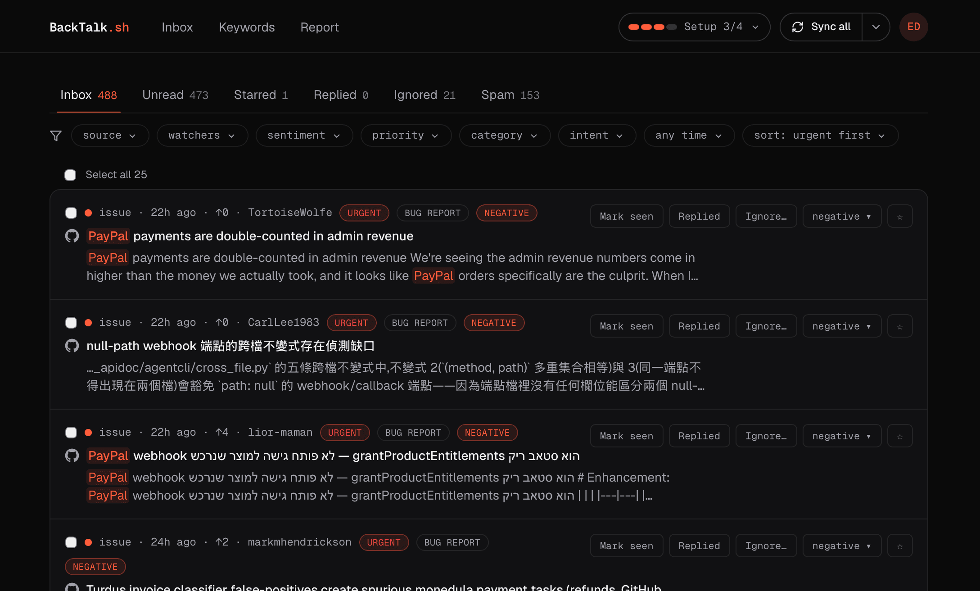
Task: Change sort: urgent first order
Action: click(820, 135)
